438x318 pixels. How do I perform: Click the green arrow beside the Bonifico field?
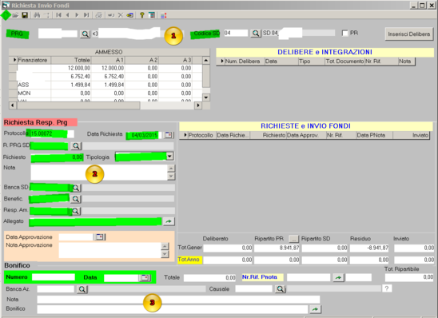tap(316, 309)
